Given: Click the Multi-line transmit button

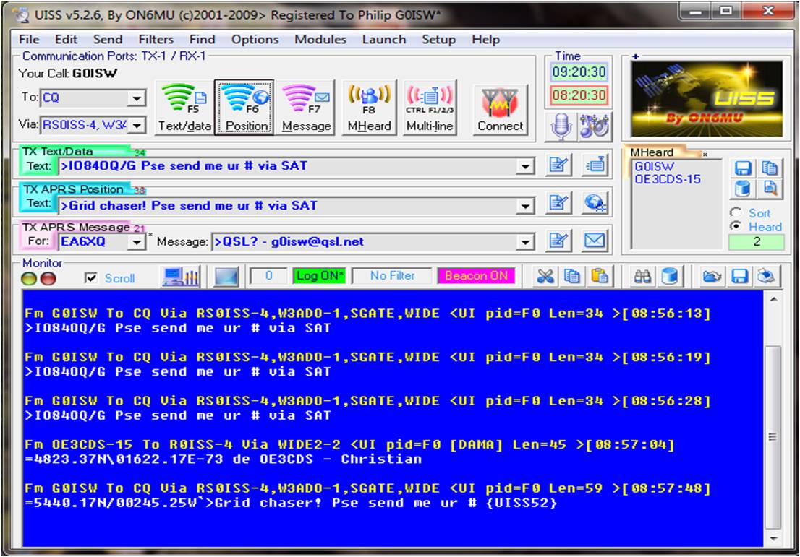Looking at the screenshot, I should [x=429, y=108].
